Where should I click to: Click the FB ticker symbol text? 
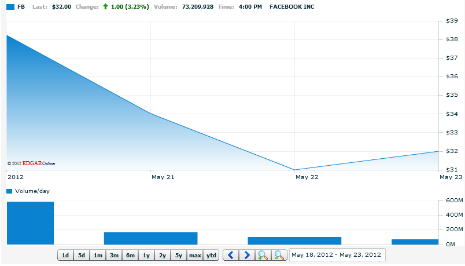tap(21, 6)
